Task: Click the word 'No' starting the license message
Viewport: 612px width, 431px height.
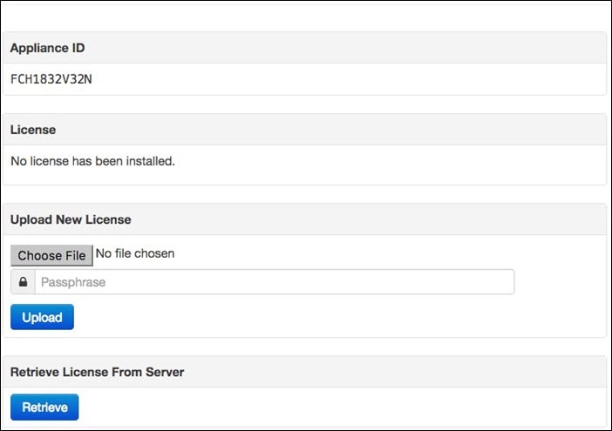Action: [18, 161]
